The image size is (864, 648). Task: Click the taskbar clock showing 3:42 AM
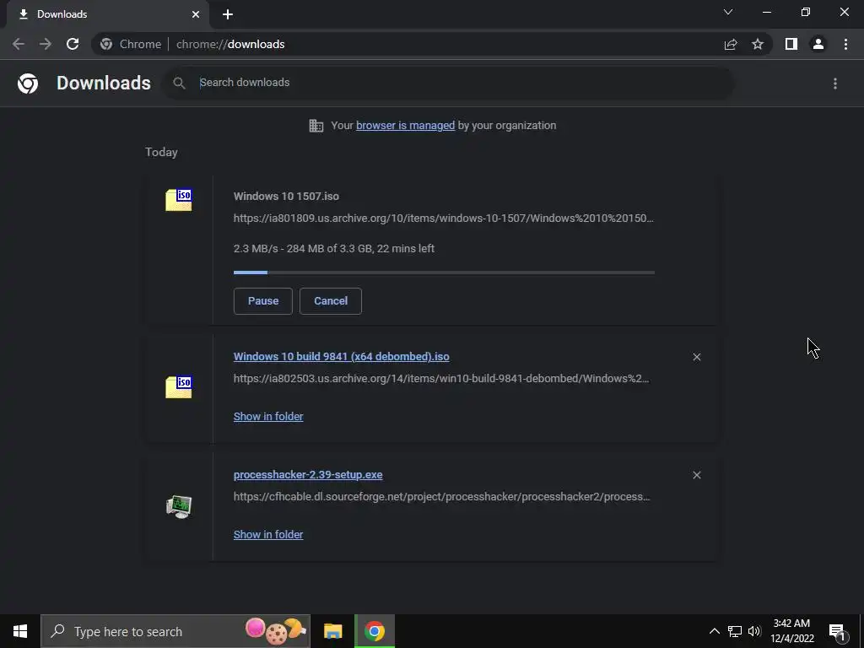[x=791, y=631]
